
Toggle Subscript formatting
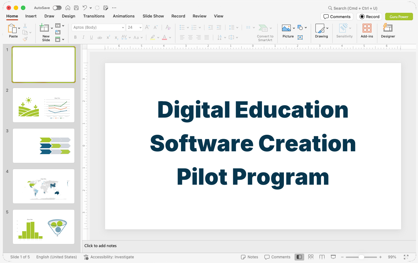coord(116,37)
